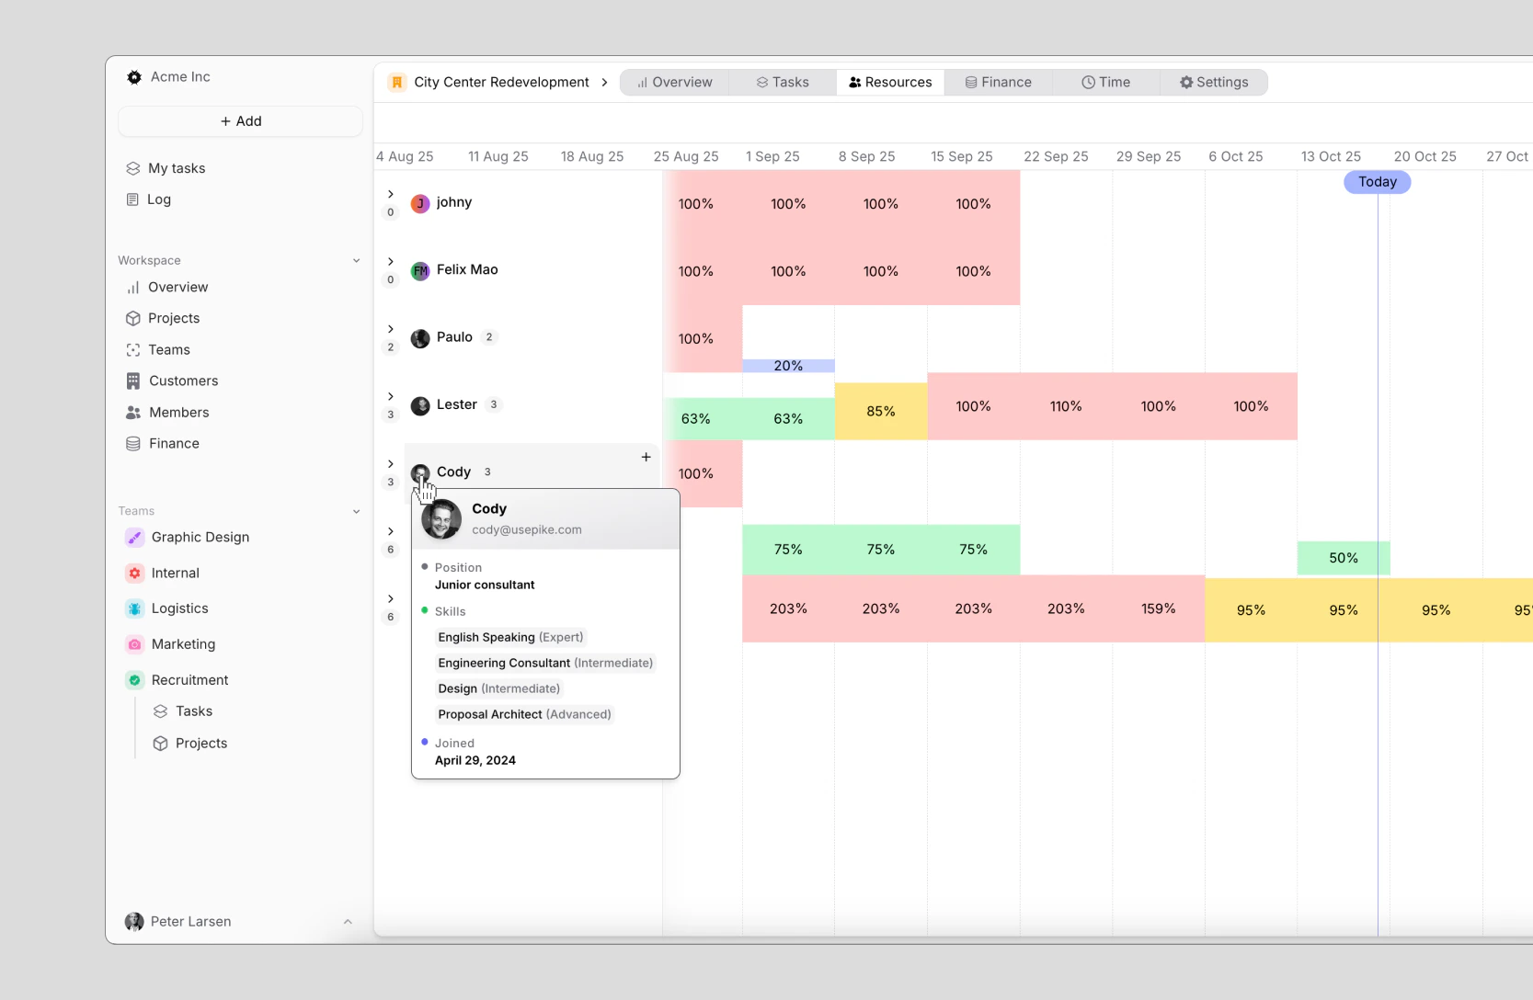Click the green 50% allocation cell
The width and height of the screenshot is (1533, 1000).
(x=1344, y=558)
